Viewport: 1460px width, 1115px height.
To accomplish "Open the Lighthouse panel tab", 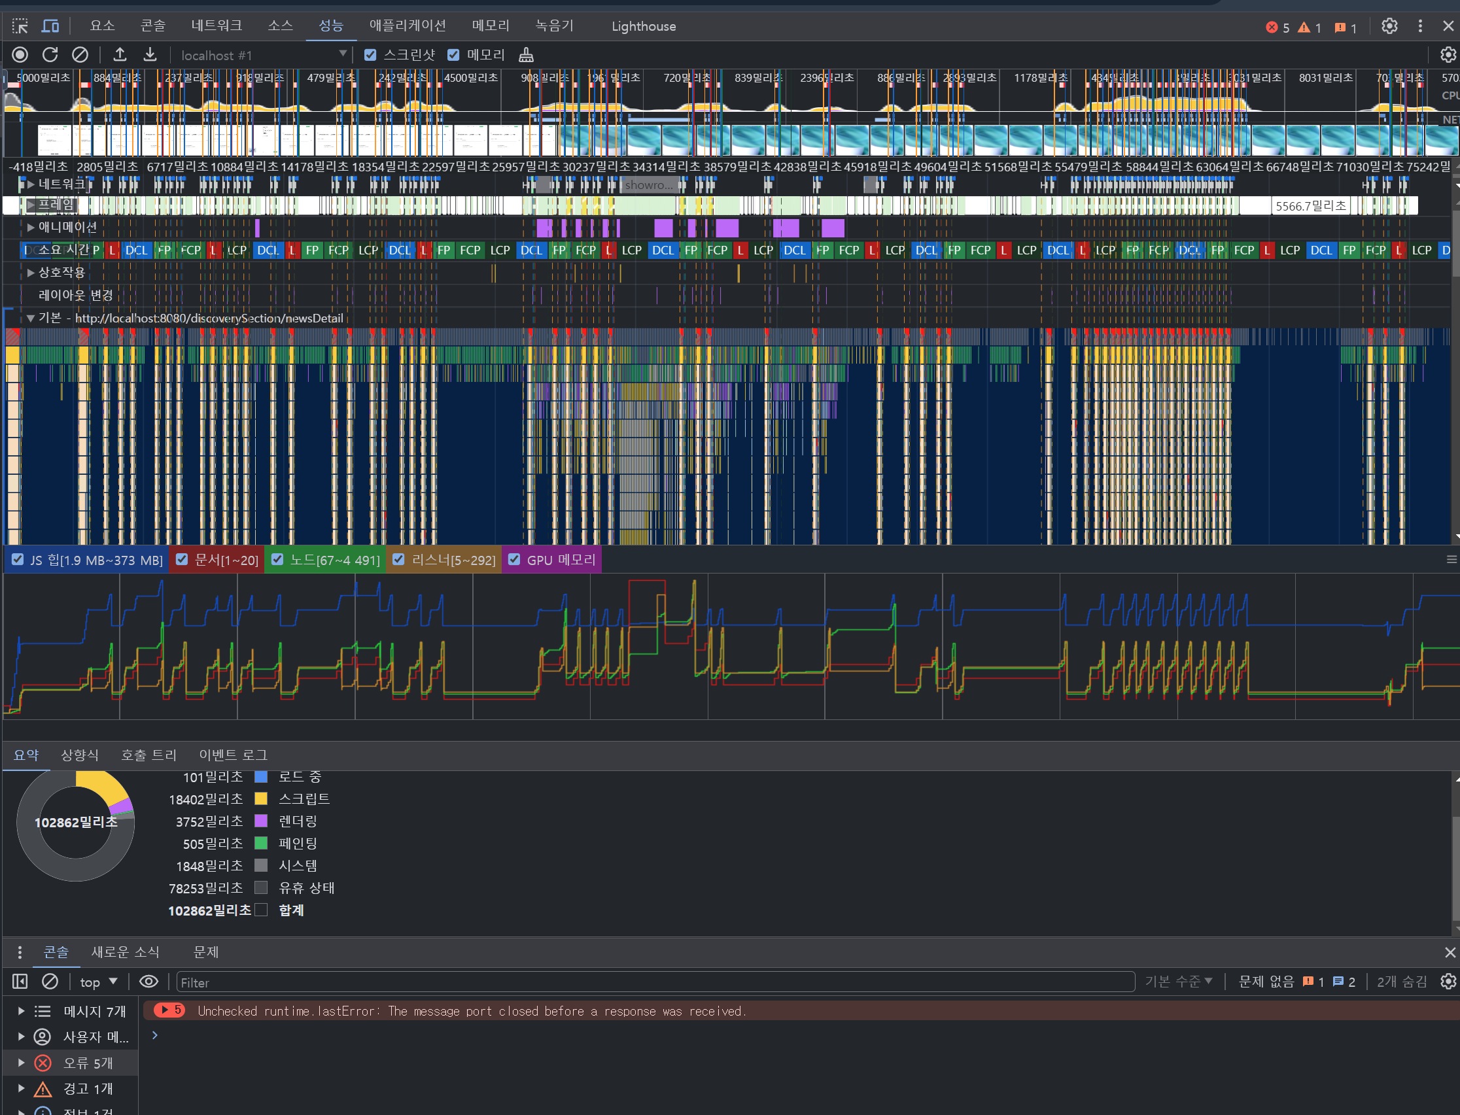I will 644,26.
